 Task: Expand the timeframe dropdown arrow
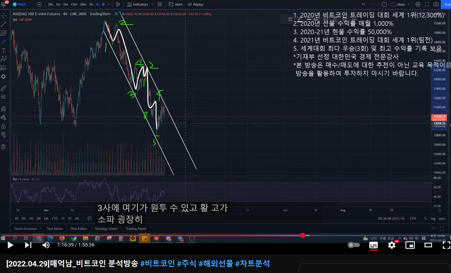click(x=109, y=4)
